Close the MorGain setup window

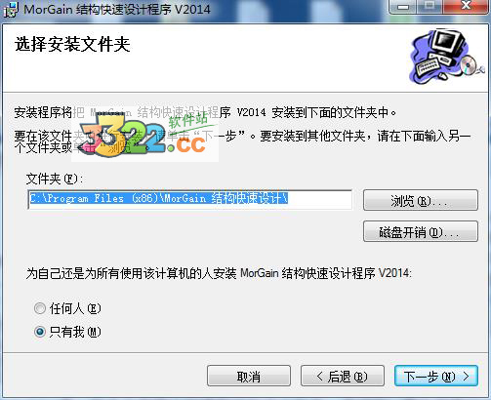point(466,6)
